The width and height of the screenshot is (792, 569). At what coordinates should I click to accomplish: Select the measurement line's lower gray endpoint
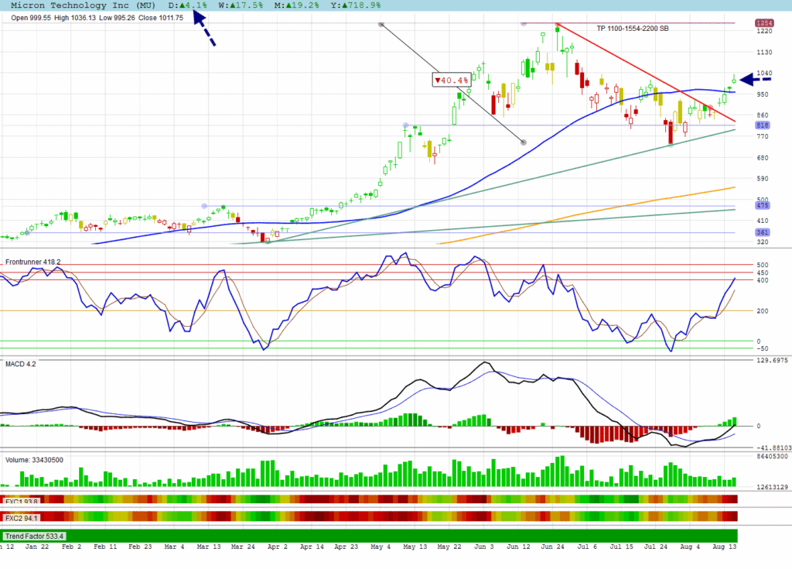[x=524, y=142]
